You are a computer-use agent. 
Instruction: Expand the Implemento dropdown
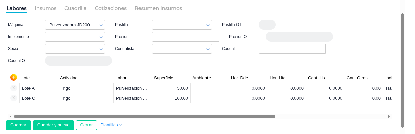coord(75,37)
